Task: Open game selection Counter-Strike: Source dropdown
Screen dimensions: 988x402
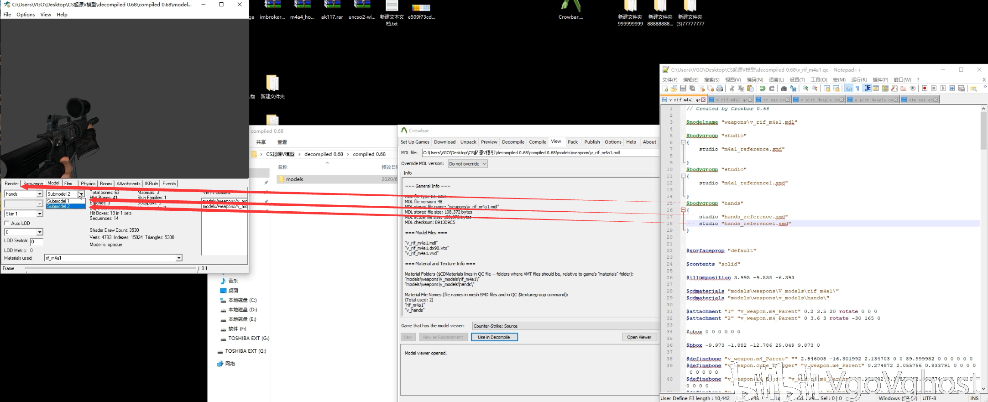Action: click(x=565, y=326)
